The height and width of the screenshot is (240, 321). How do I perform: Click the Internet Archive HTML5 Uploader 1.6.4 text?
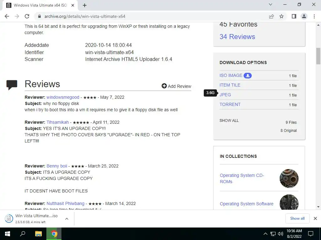point(129,59)
